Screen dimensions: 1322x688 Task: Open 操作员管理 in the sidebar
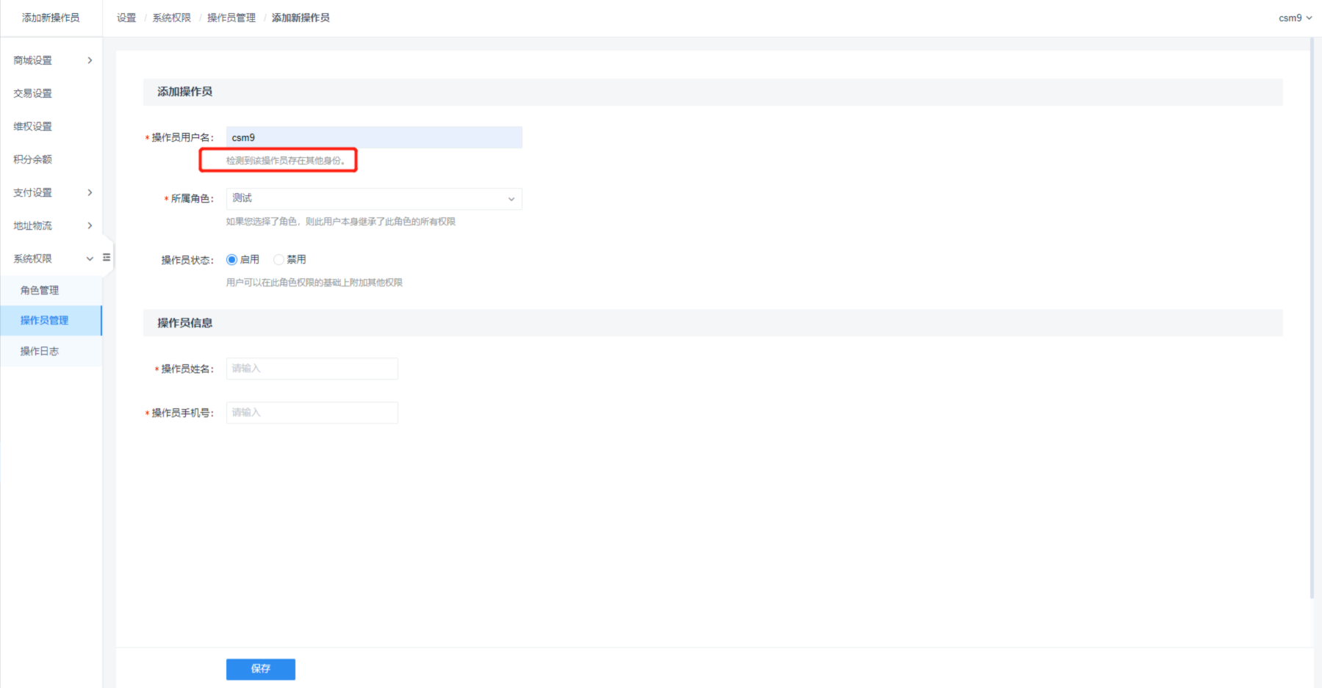tap(44, 321)
